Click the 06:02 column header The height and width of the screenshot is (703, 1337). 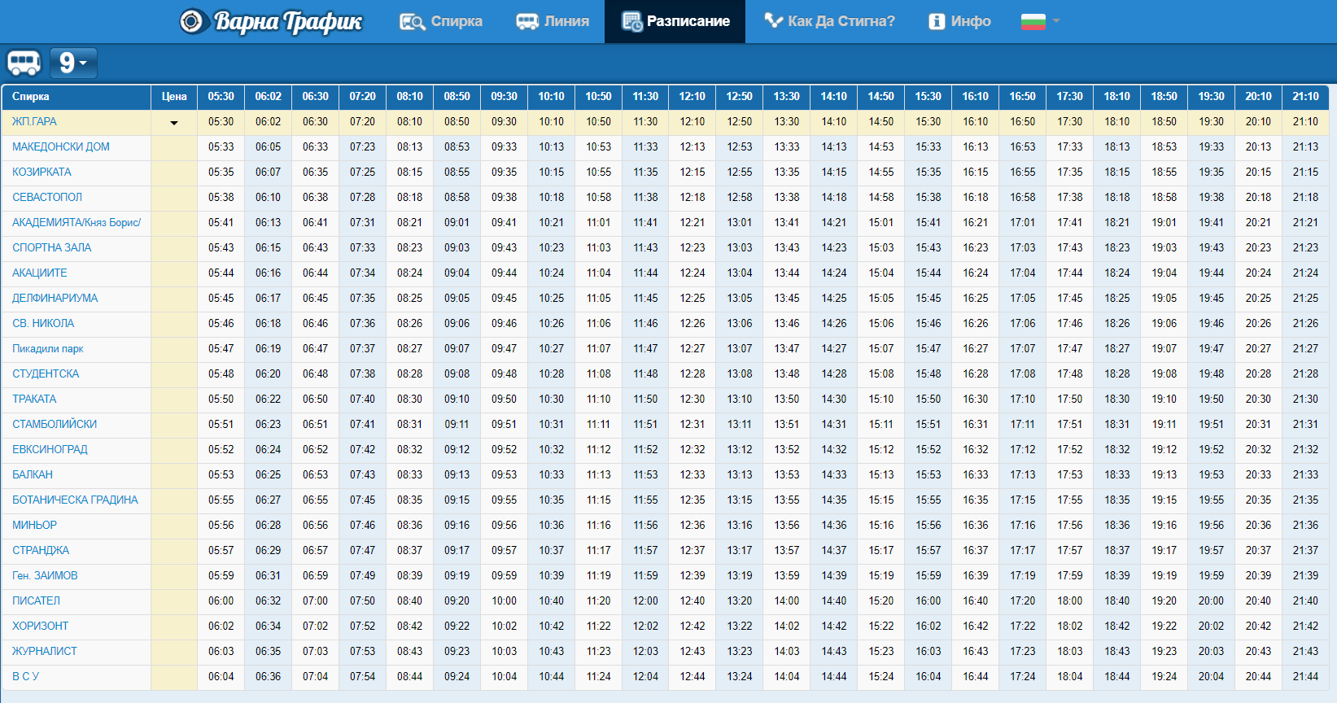tap(268, 96)
